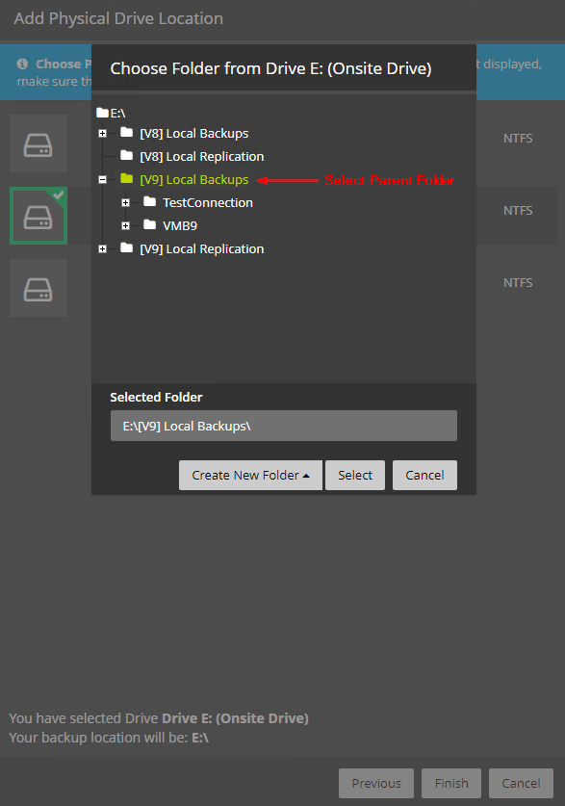The width and height of the screenshot is (565, 806).
Task: Click the VMB9 folder icon
Action: click(x=149, y=224)
